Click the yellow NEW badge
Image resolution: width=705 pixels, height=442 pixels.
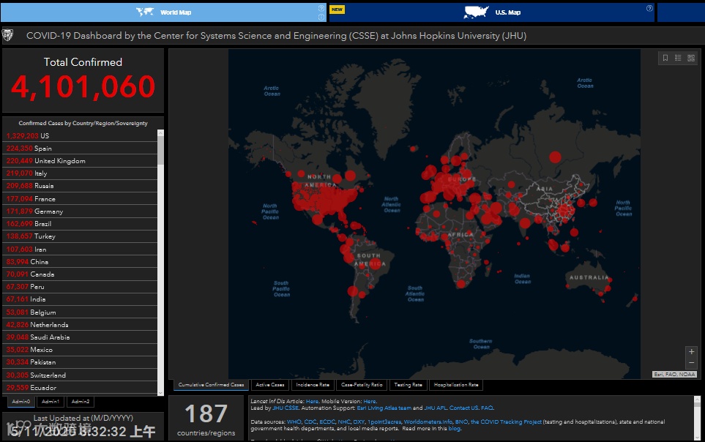pos(337,10)
